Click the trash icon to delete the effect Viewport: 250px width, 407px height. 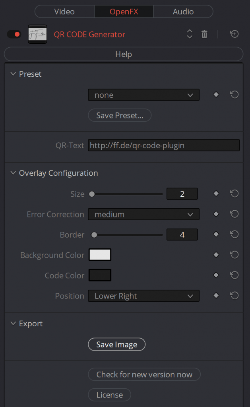204,34
